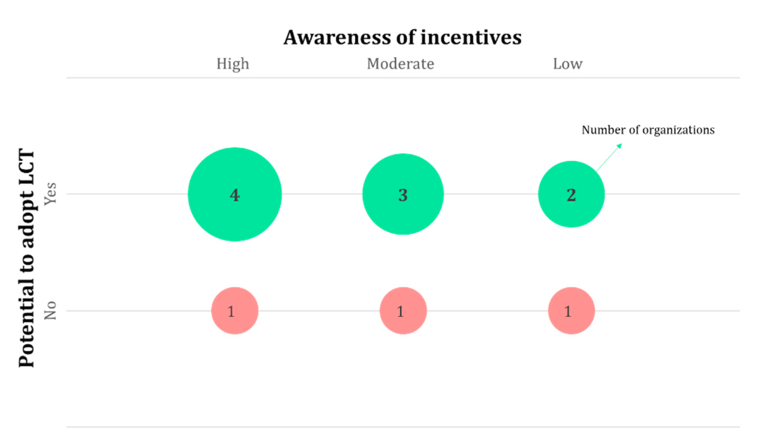Select the green annotation arrow
764x445 pixels.
pyautogui.click(x=609, y=157)
